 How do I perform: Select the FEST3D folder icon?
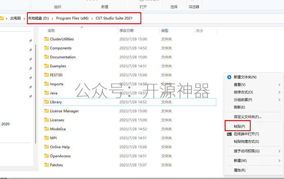(x=47, y=75)
